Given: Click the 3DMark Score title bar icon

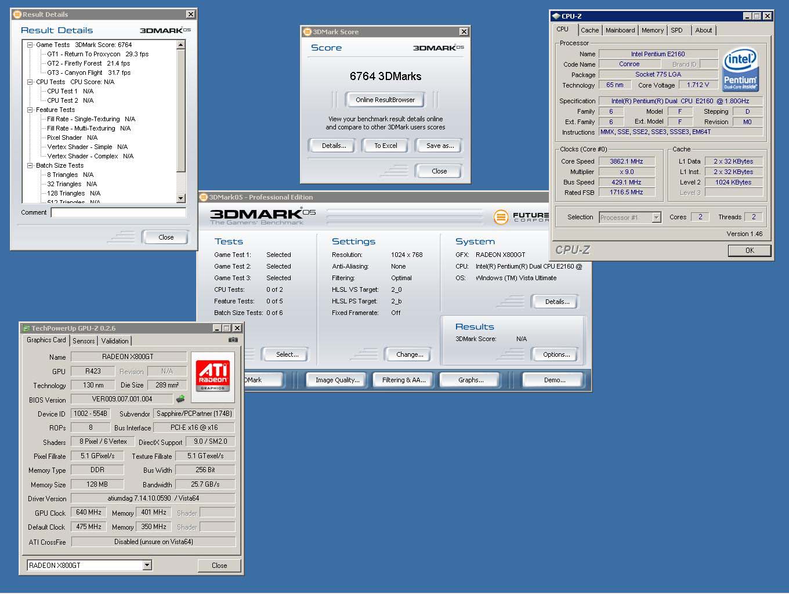Looking at the screenshot, I should (307, 32).
